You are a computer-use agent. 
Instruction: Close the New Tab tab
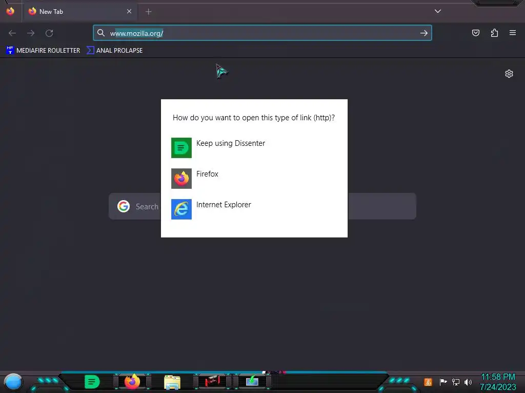[x=129, y=11]
